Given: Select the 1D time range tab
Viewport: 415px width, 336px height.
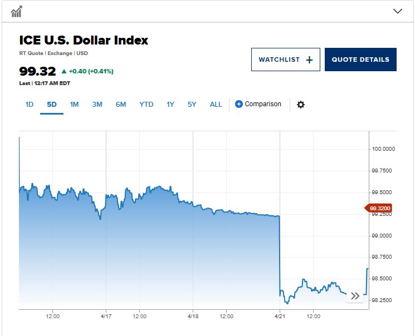Looking at the screenshot, I should click(30, 104).
